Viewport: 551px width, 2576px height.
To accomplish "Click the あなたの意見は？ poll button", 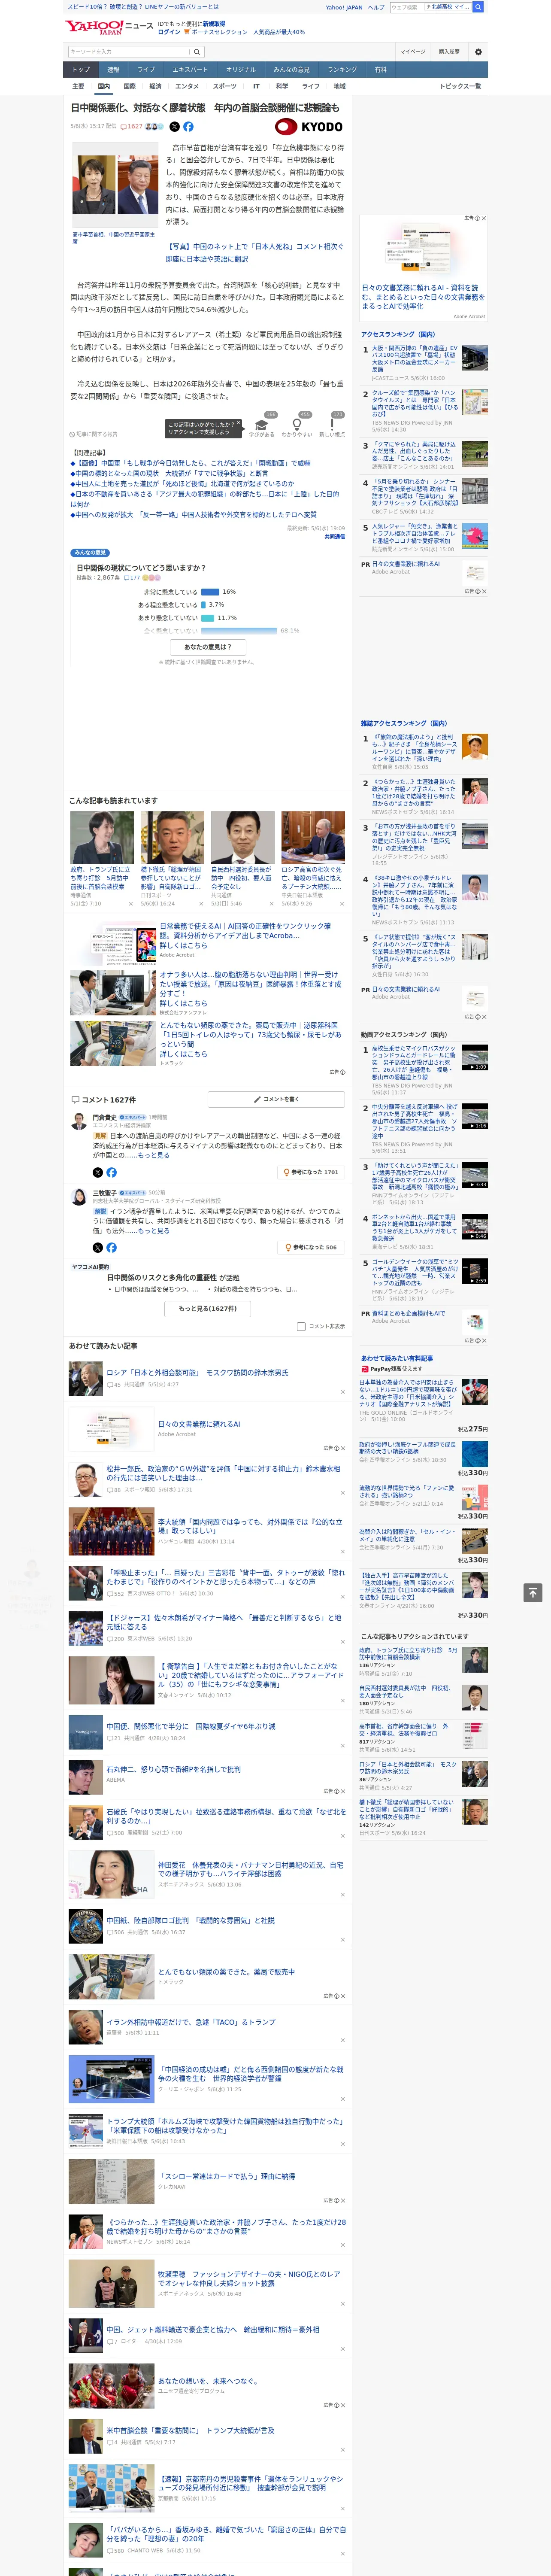I will [x=208, y=647].
